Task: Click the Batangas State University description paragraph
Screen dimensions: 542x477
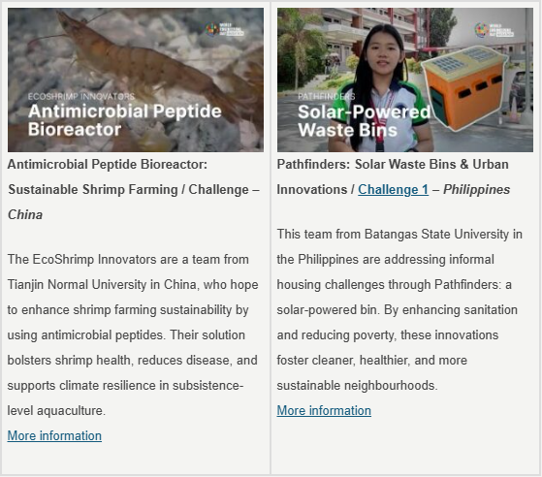Action: tap(399, 309)
